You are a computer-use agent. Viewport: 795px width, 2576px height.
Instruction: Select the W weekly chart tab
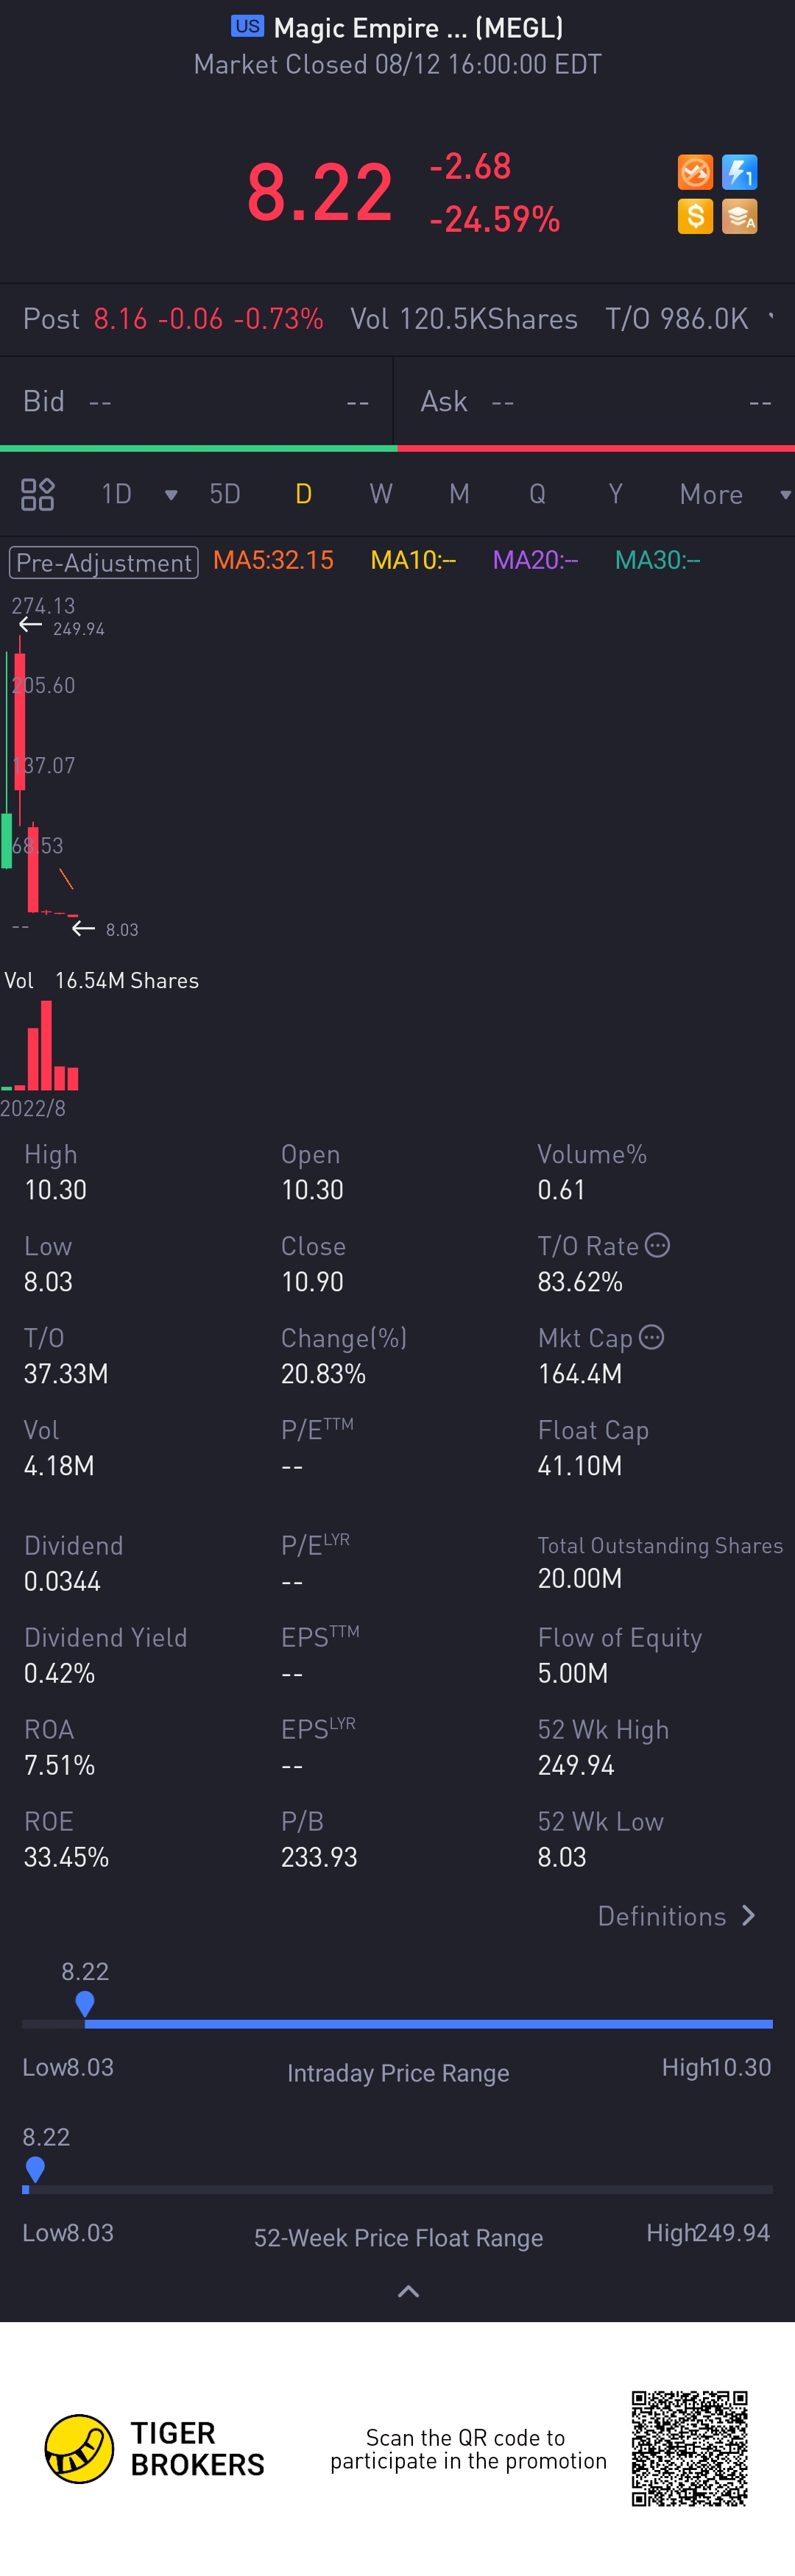point(381,494)
